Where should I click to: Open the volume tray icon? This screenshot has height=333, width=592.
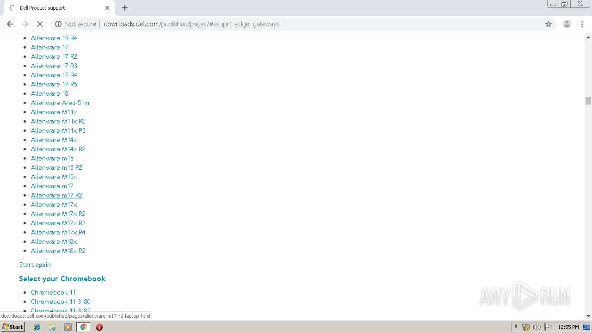click(536, 327)
